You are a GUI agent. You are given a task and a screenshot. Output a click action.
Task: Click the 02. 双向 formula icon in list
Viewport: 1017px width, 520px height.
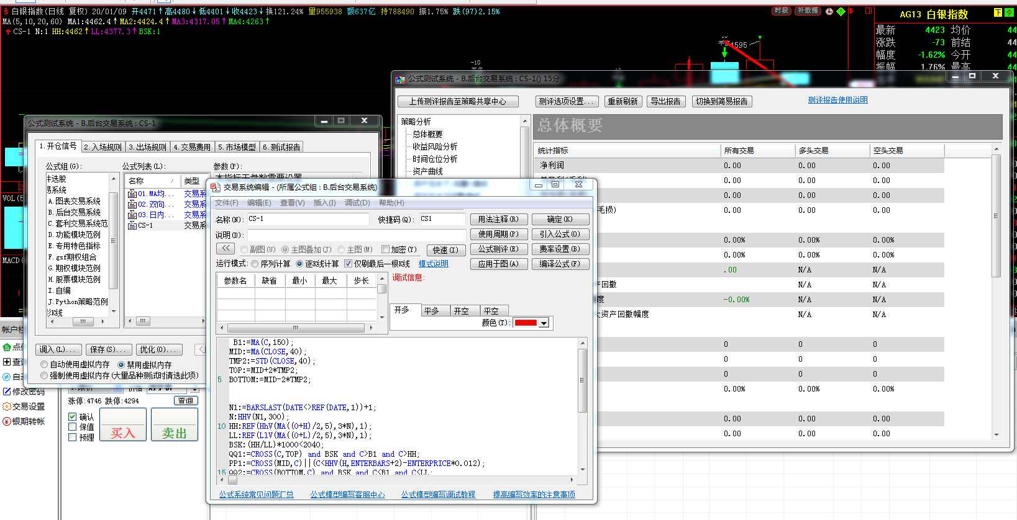point(132,204)
